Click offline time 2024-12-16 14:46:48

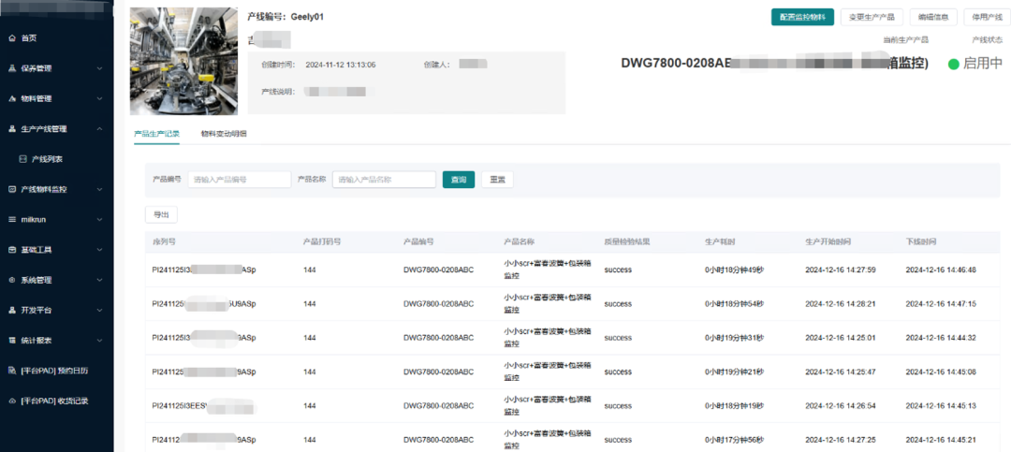pos(941,270)
